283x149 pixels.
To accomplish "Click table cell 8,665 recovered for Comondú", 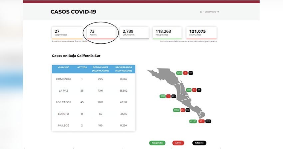I will pos(124,79).
